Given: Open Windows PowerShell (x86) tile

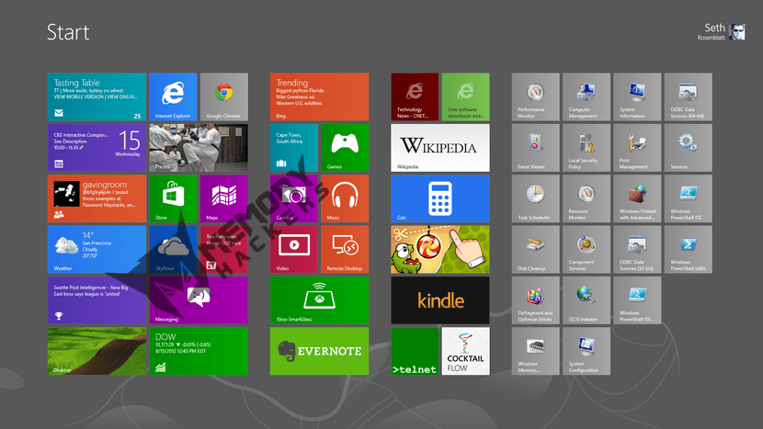Looking at the screenshot, I should click(688, 249).
